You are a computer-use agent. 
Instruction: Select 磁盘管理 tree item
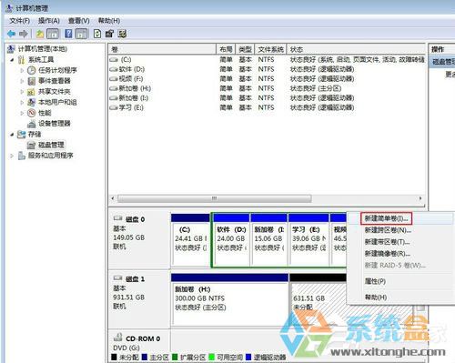[51, 145]
